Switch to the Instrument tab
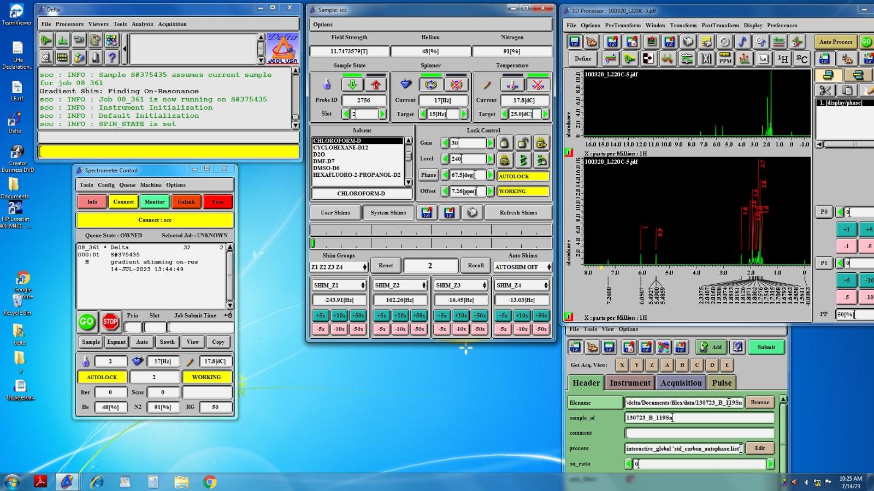Screen dimensions: 874x491 coord(630,383)
